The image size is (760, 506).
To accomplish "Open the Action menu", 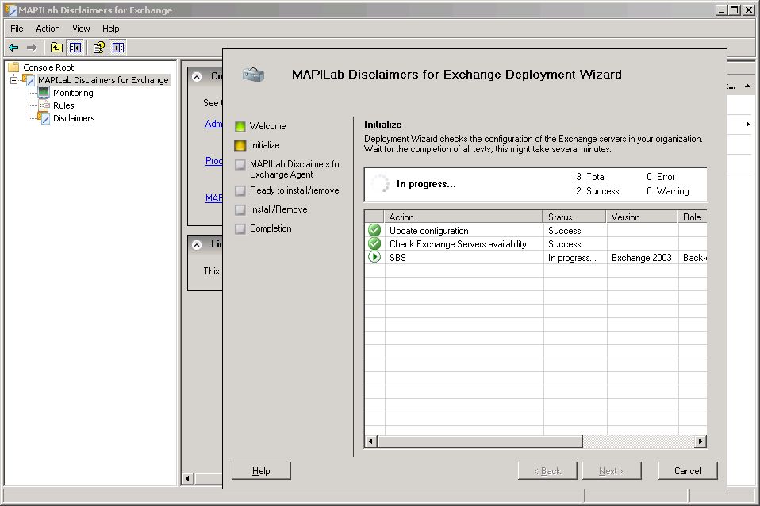I will [x=48, y=29].
